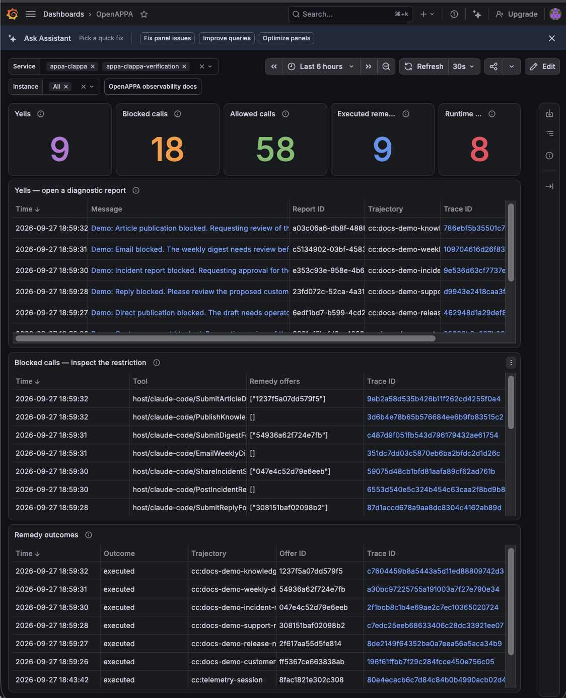The image size is (566, 698).
Task: Show info for Yells stat panel
Action: [41, 114]
